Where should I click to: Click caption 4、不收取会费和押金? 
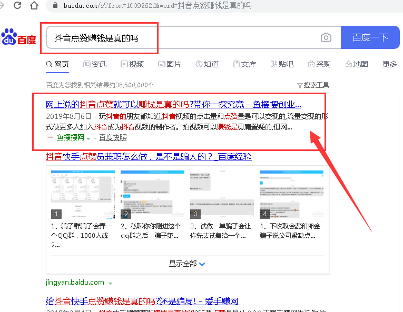click(x=290, y=231)
